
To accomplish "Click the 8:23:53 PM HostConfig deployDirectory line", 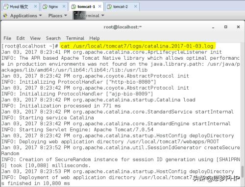I will (x=118, y=171).
